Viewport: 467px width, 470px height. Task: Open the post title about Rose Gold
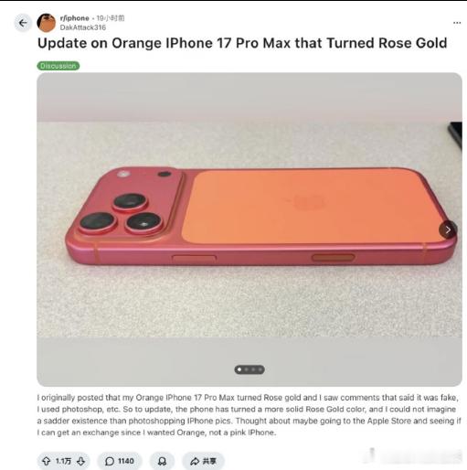click(242, 43)
